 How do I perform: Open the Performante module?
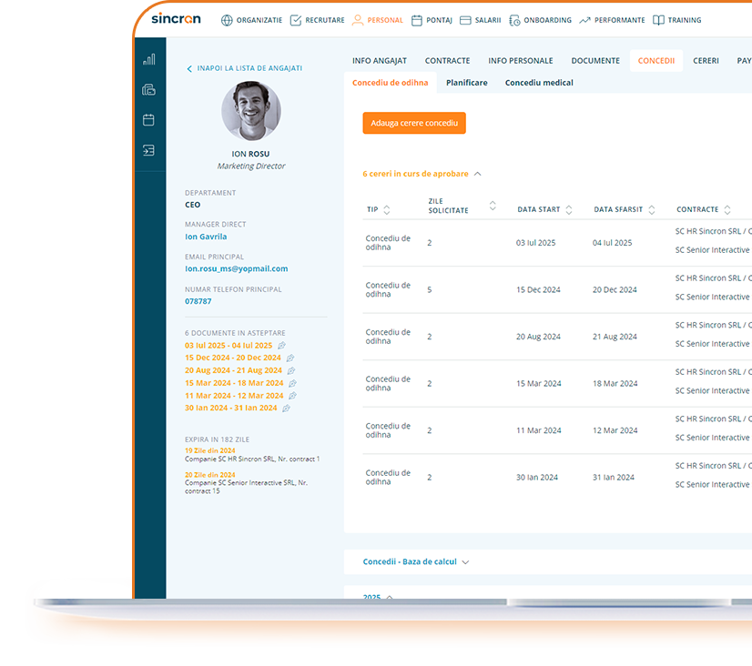pyautogui.click(x=620, y=19)
